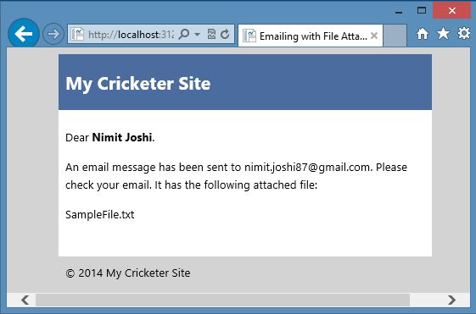The width and height of the screenshot is (476, 314).
Task: Click the search magnifier in the address bar
Action: click(183, 34)
